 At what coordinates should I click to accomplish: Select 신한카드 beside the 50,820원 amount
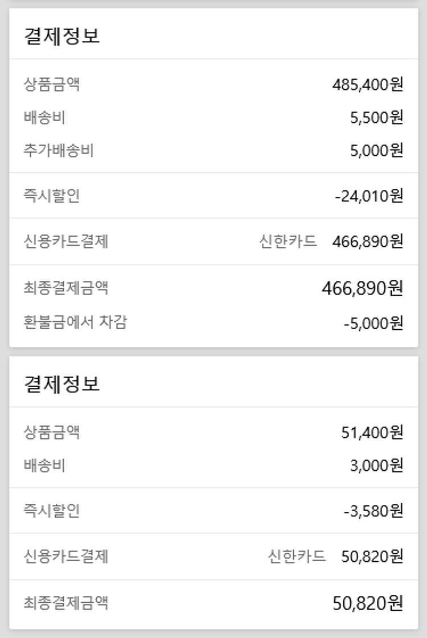tap(297, 556)
